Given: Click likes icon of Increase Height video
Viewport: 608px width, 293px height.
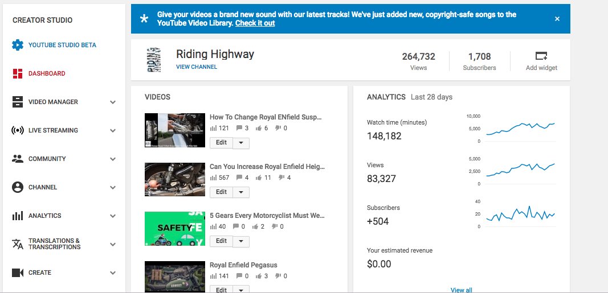Looking at the screenshot, I should (x=259, y=178).
